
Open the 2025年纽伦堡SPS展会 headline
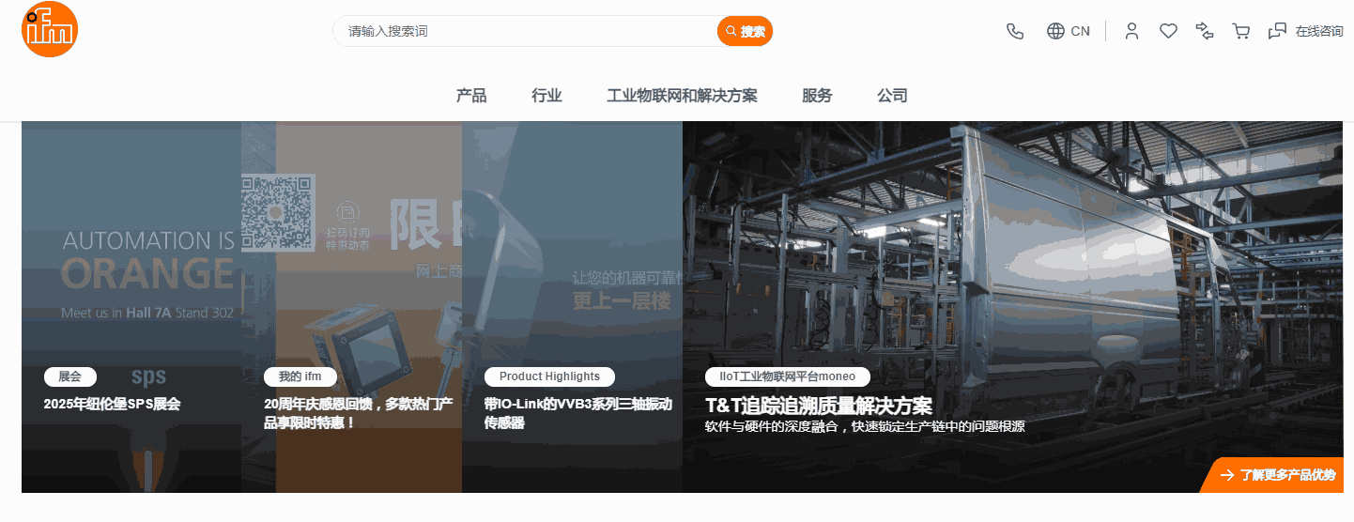112,405
